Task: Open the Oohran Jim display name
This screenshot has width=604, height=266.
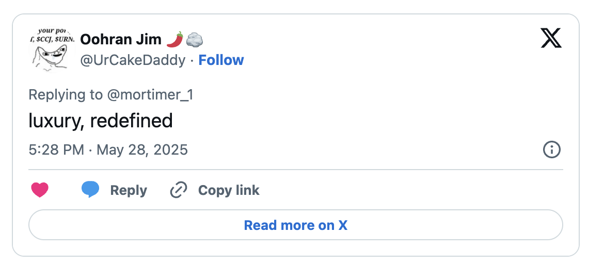Action: tap(121, 39)
